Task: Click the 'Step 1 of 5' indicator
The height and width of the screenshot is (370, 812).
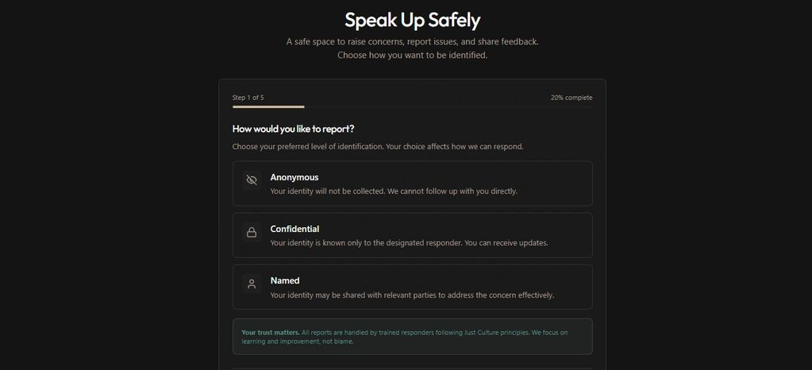Action: point(248,98)
